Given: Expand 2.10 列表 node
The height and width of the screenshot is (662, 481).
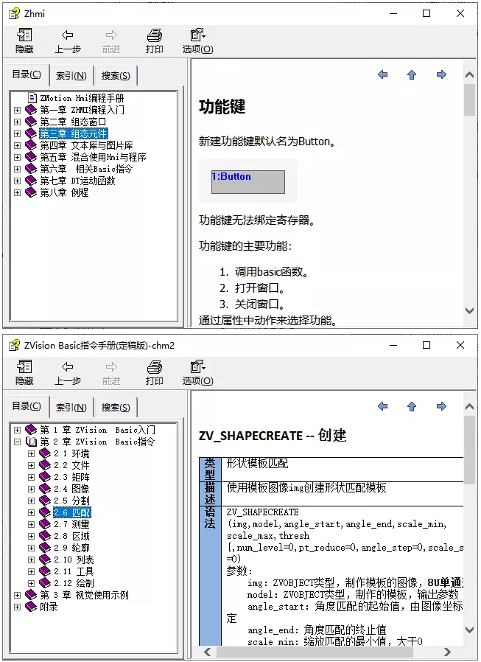Looking at the screenshot, I should tap(31, 560).
